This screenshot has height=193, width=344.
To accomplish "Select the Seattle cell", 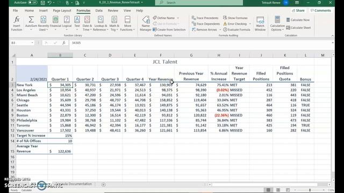I will coord(32,105).
